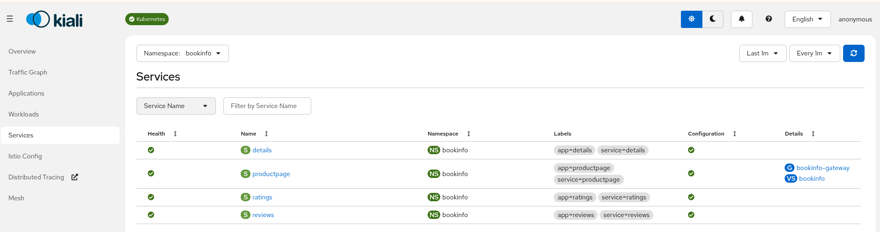Collapse the hamburger navigation menu

10,19
